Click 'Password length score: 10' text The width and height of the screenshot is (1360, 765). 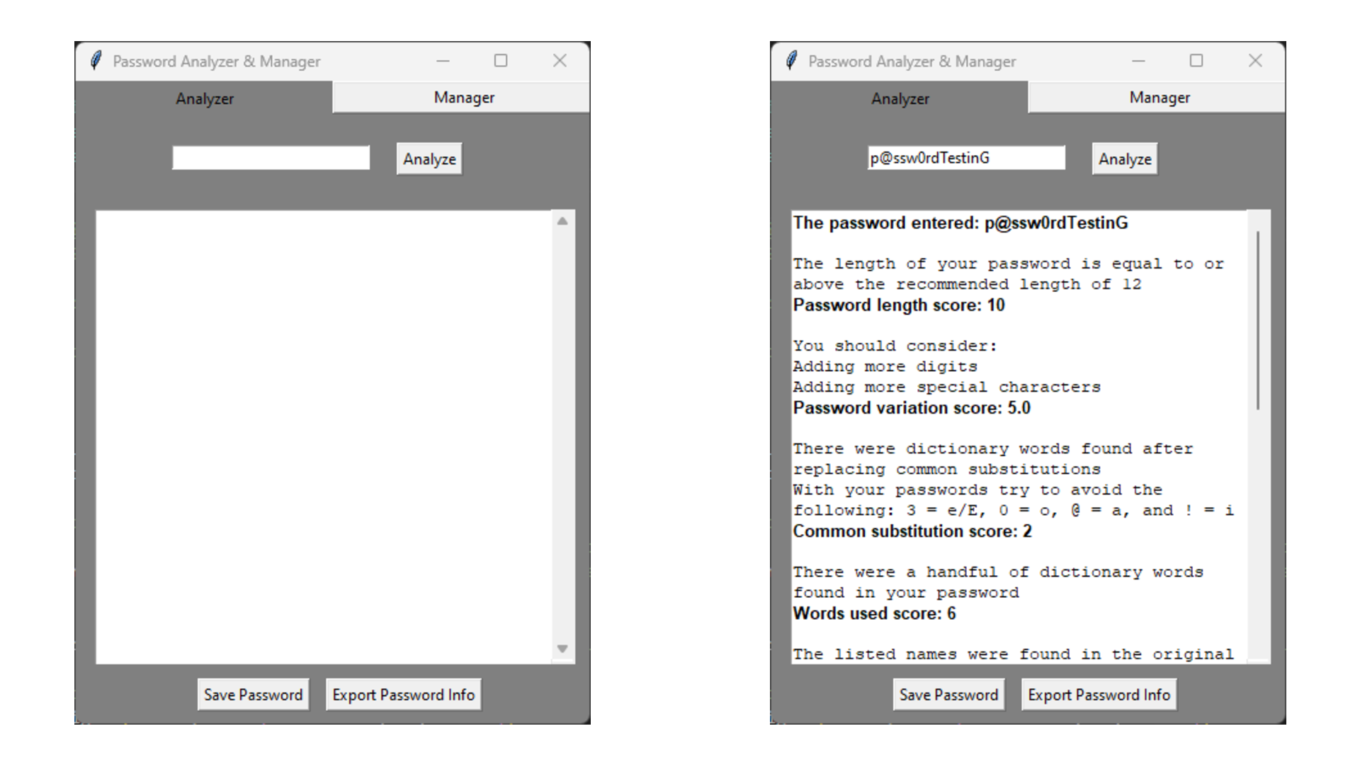pos(899,305)
